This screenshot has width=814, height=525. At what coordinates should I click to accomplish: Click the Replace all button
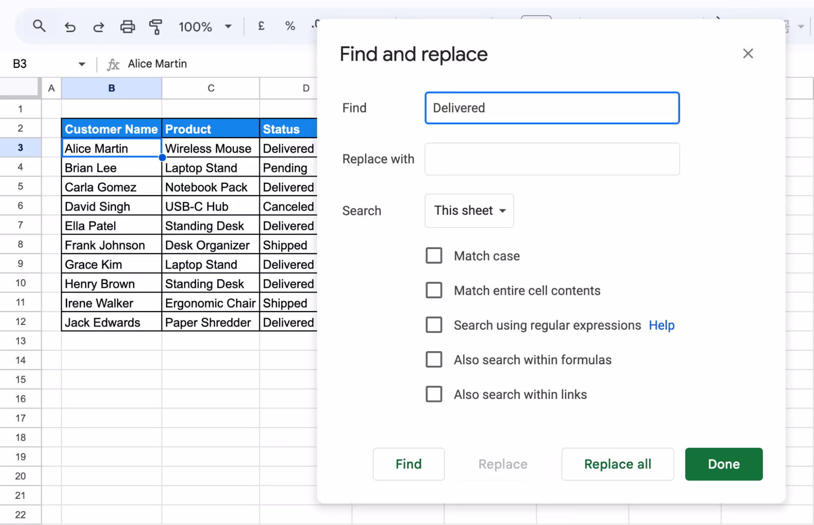coord(617,464)
